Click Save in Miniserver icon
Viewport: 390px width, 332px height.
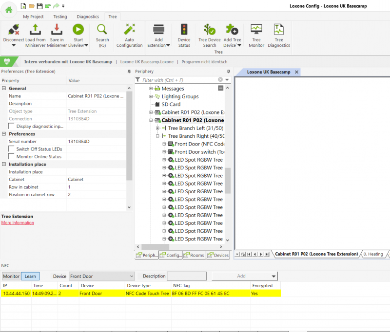[x=57, y=30]
